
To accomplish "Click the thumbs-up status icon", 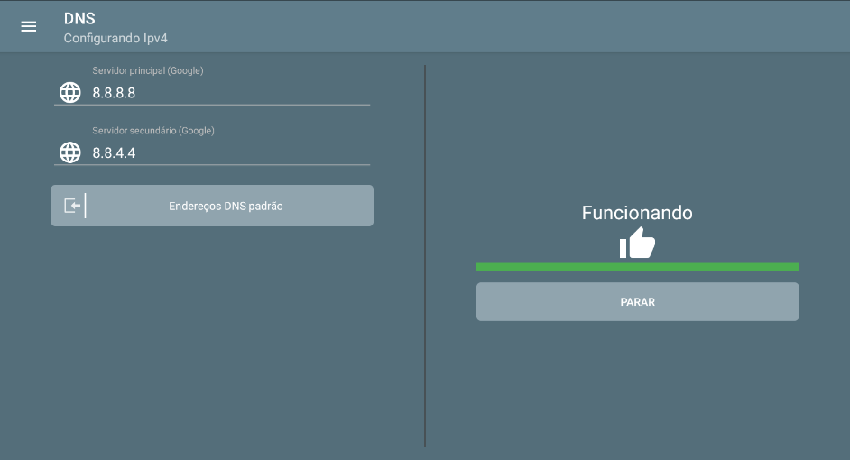I will [x=637, y=243].
